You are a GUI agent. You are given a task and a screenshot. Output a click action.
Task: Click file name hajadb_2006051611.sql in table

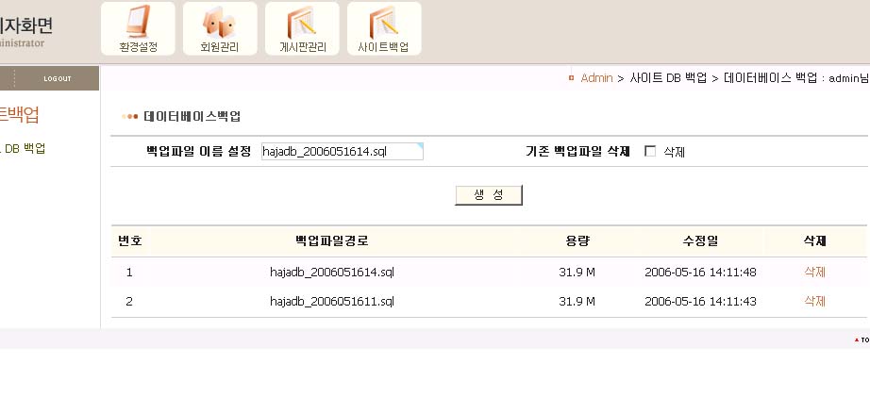[x=332, y=302]
